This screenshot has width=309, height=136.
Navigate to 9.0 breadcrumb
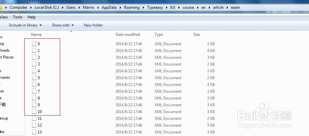tap(172, 7)
